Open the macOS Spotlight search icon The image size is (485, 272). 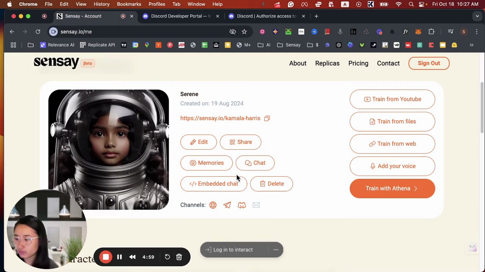(411, 4)
